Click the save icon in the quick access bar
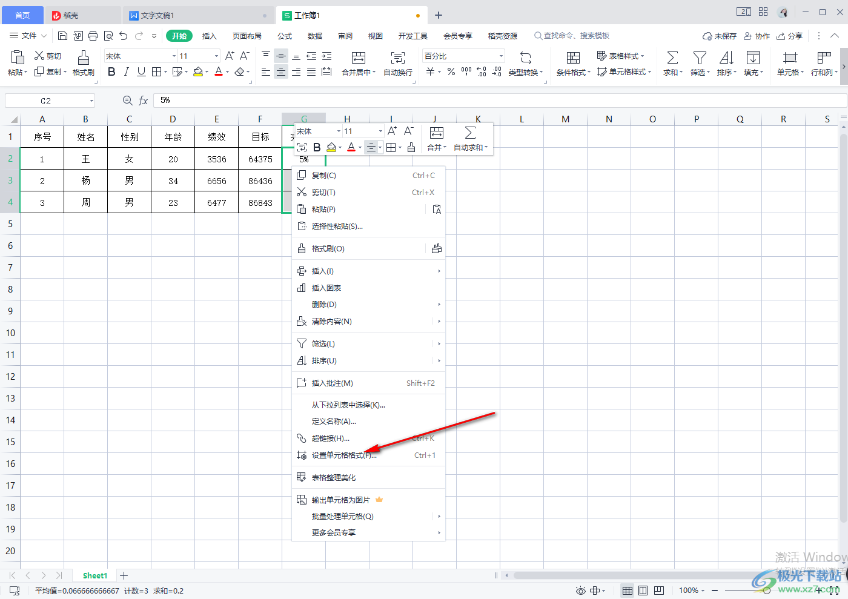This screenshot has height=599, width=848. tap(62, 36)
